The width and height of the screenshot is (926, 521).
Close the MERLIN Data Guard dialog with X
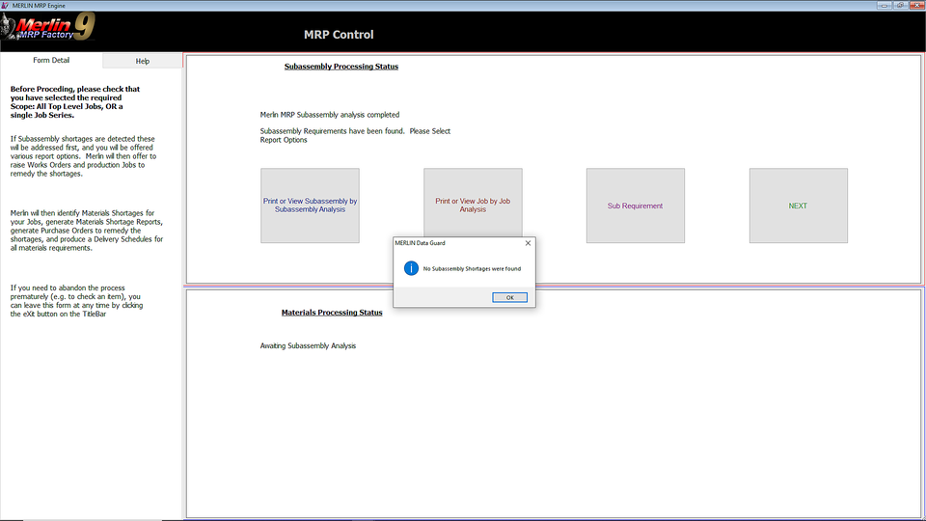(528, 243)
